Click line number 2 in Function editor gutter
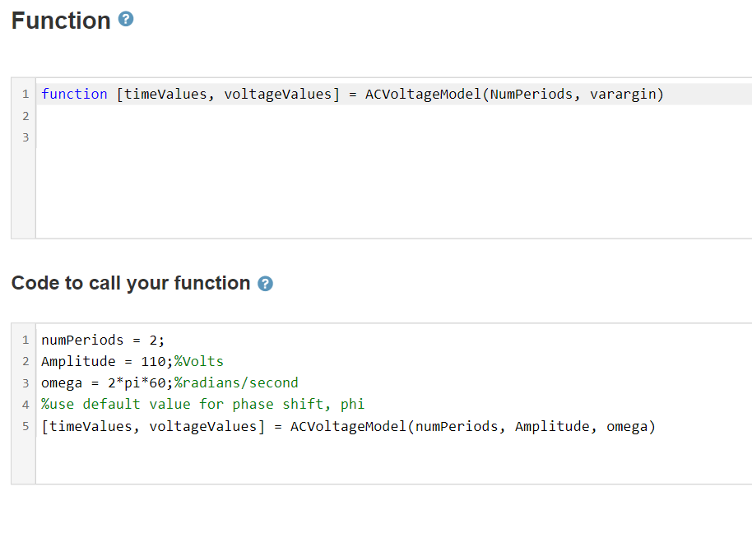Screen dimensions: 752x533 pyautogui.click(x=26, y=116)
